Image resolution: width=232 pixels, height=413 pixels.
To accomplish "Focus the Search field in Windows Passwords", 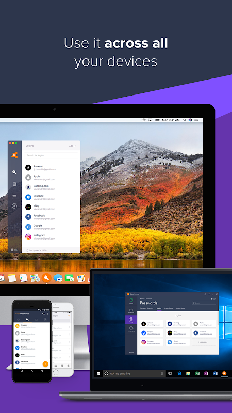I will click(x=204, y=303).
